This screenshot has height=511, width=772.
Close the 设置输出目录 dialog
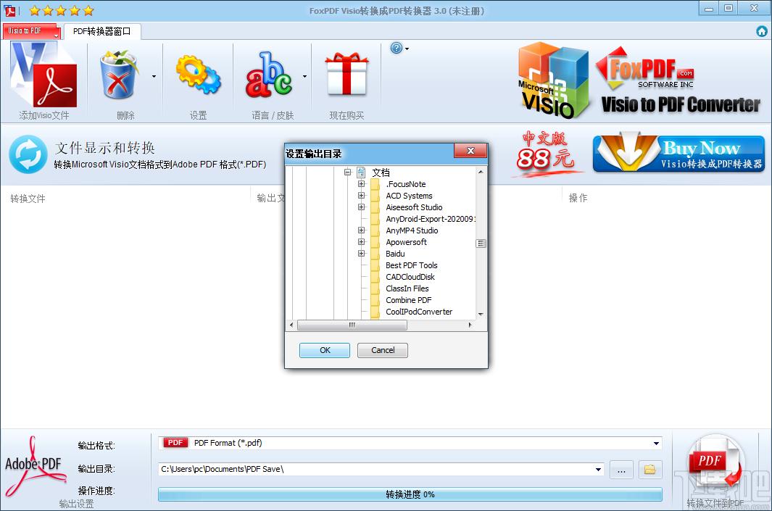tap(470, 151)
